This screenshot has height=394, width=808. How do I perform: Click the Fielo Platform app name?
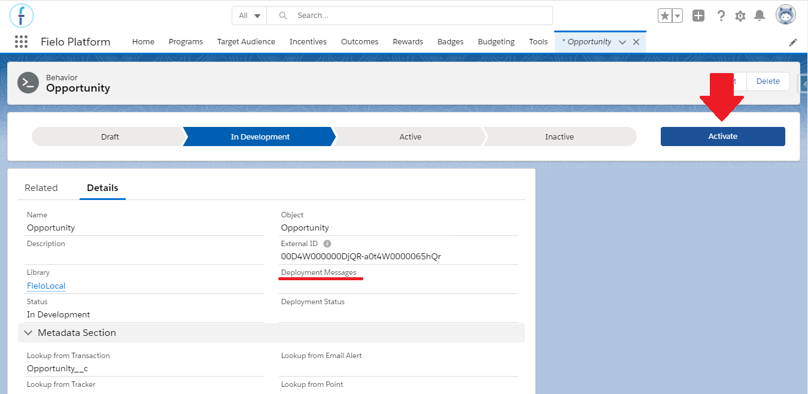75,42
